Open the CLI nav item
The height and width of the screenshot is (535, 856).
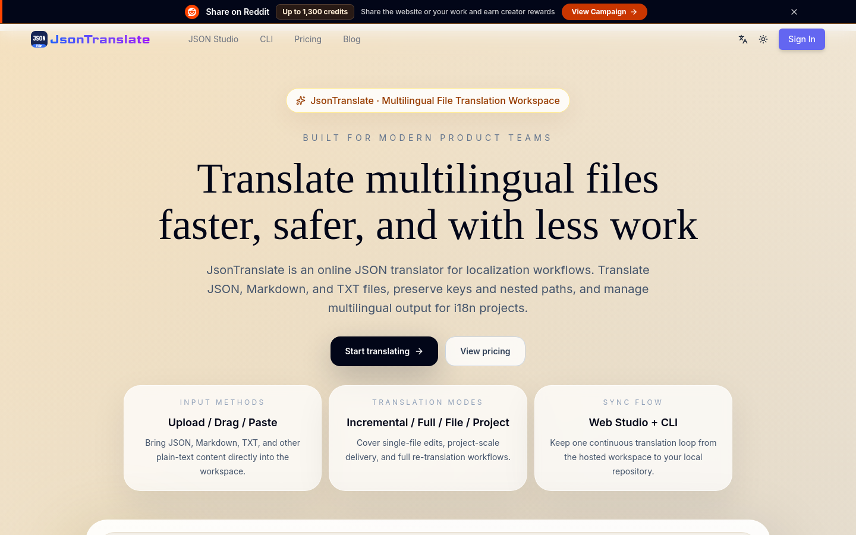pyautogui.click(x=266, y=39)
